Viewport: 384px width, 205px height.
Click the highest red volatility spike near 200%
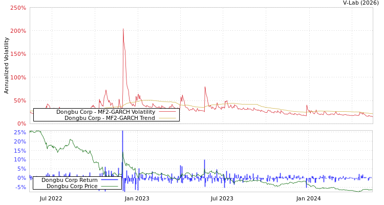[123, 29]
